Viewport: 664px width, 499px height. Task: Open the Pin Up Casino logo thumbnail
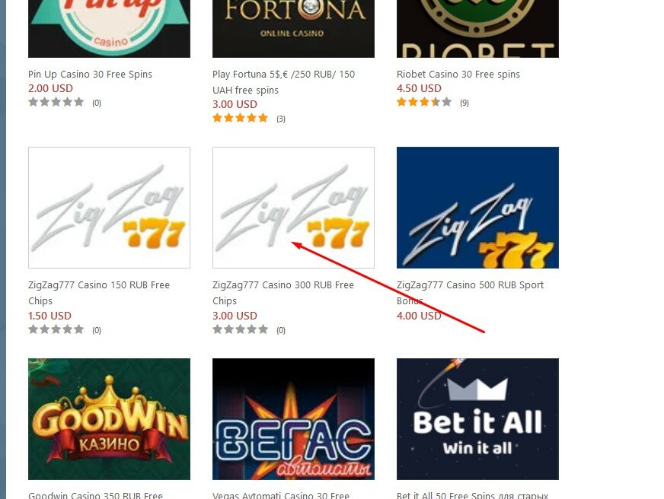tap(109, 29)
